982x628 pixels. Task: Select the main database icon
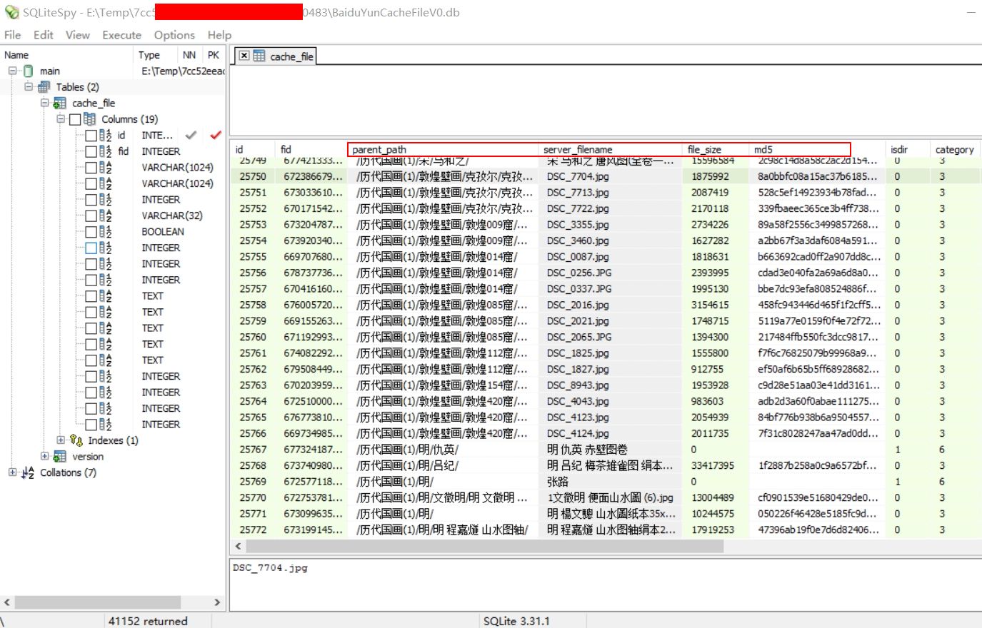pyautogui.click(x=29, y=71)
